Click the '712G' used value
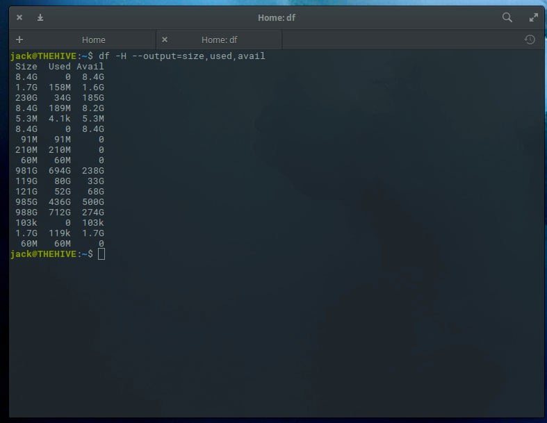Image resolution: width=547 pixels, height=423 pixels. [x=59, y=213]
